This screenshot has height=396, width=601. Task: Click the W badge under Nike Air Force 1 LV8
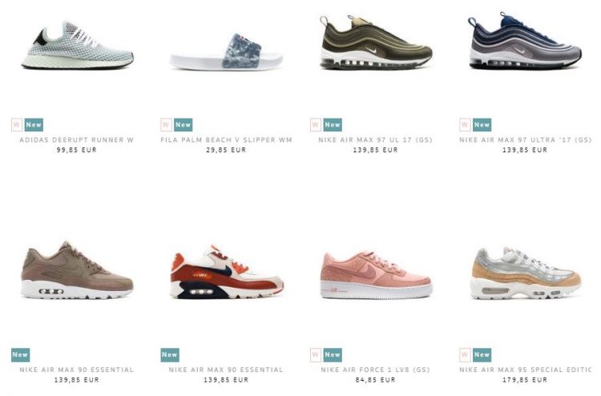316,354
